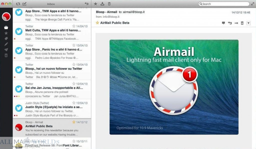Open the App Store, TNW Apps e altri message
256x149 pixels.
pyautogui.click(x=52, y=15)
